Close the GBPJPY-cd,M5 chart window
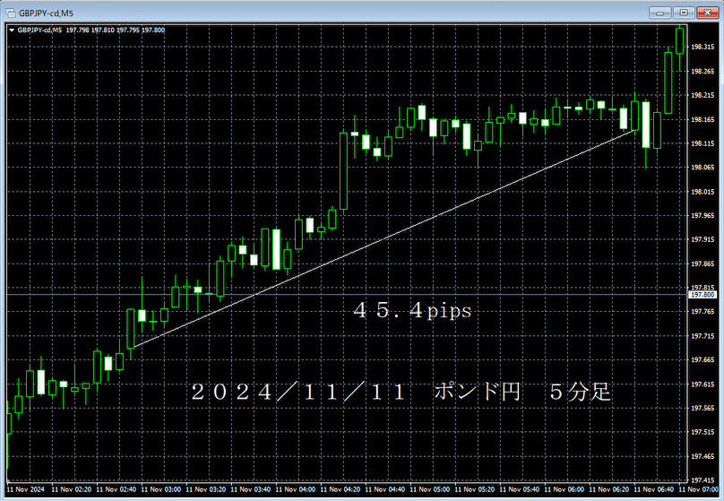Screen dimensions: 724x501 click(x=706, y=12)
